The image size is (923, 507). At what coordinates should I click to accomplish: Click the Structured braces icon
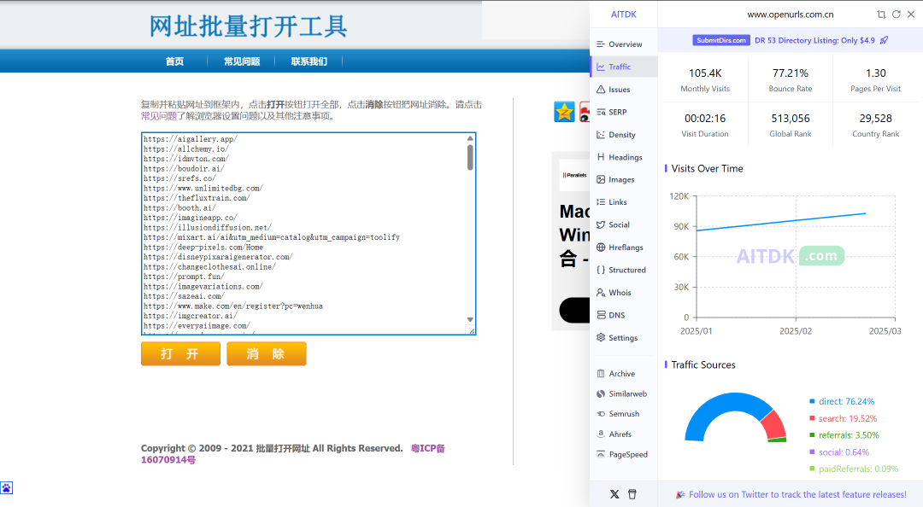pos(601,270)
